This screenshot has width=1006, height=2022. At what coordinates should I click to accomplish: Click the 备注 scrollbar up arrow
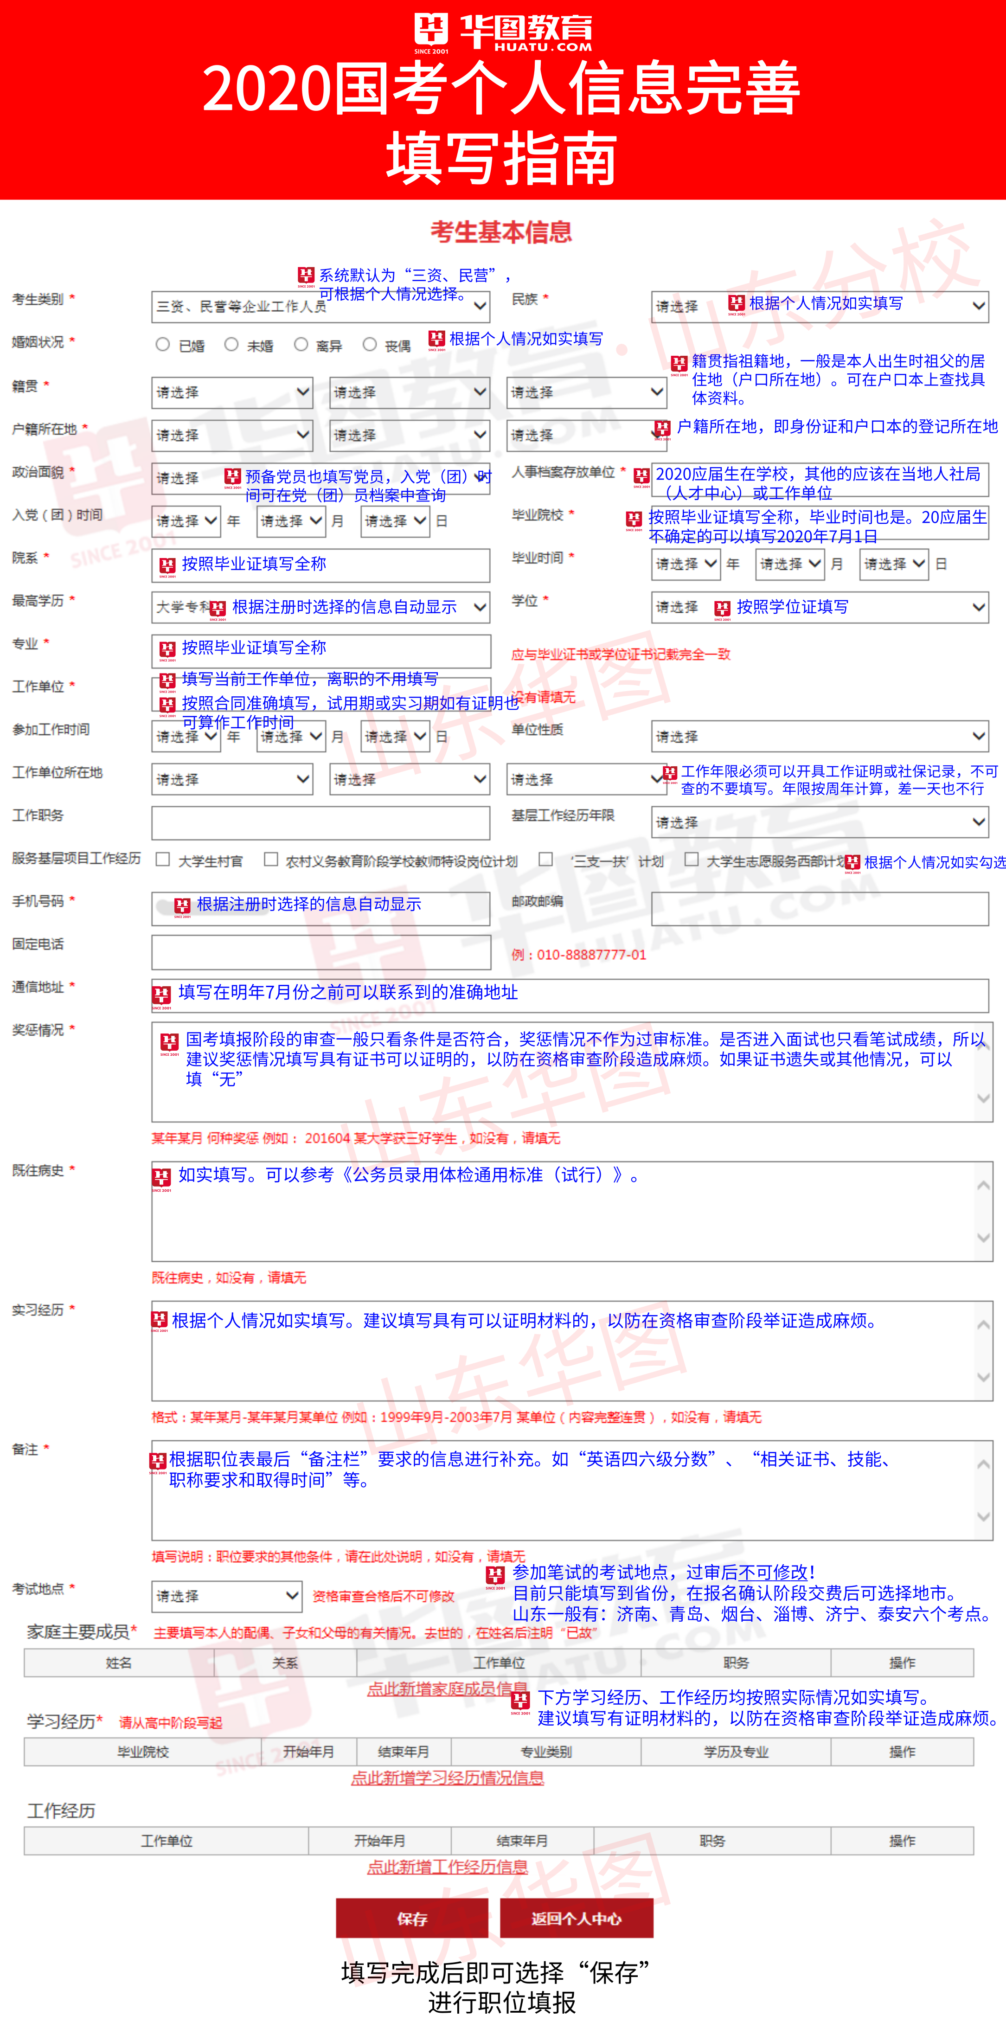(x=983, y=1465)
